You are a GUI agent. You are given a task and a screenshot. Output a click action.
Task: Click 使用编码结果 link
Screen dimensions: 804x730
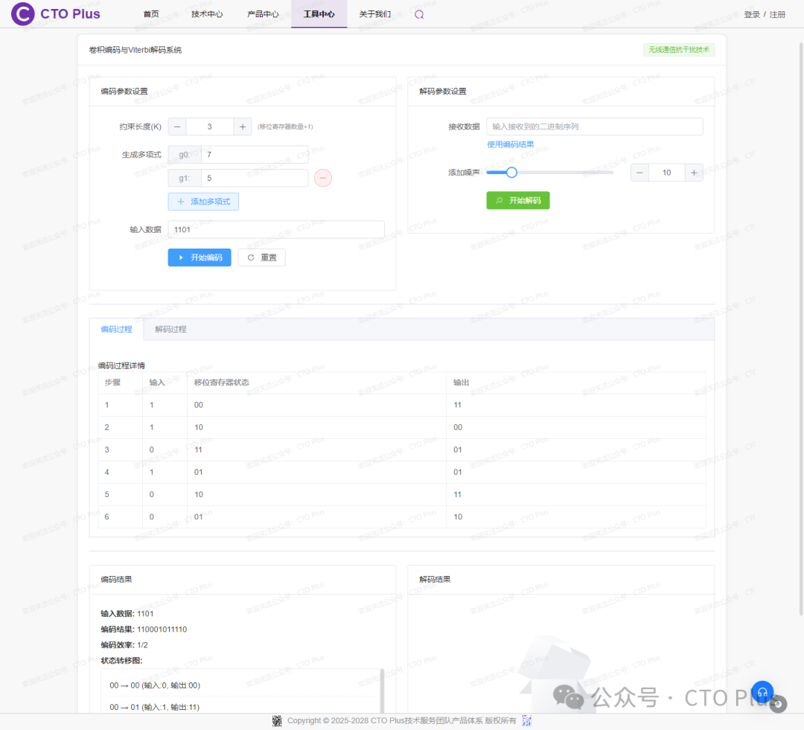coord(510,144)
